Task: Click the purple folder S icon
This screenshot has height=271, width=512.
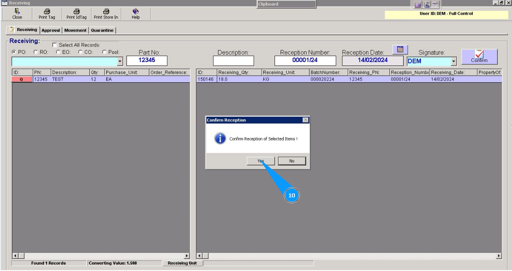Action: point(418,5)
